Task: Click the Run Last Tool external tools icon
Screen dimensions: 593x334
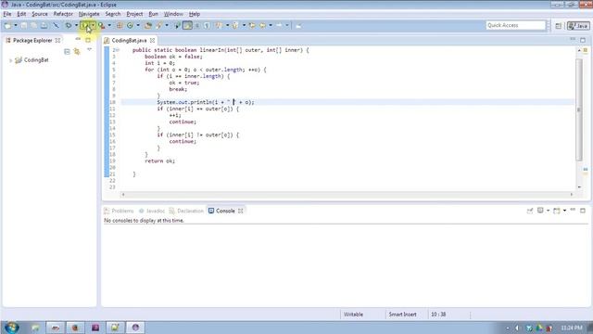Action: pyautogui.click(x=102, y=25)
